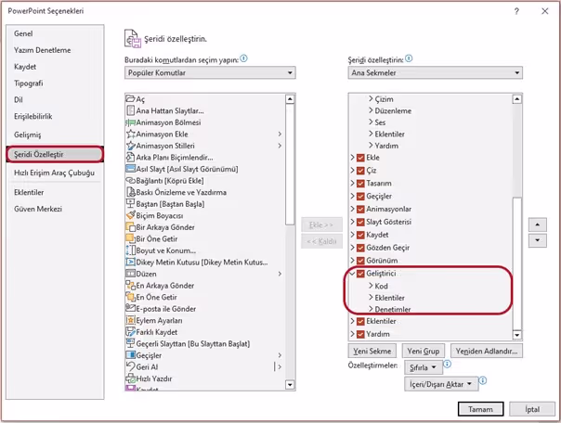Uncheck the Görünüm checkbox

click(360, 261)
